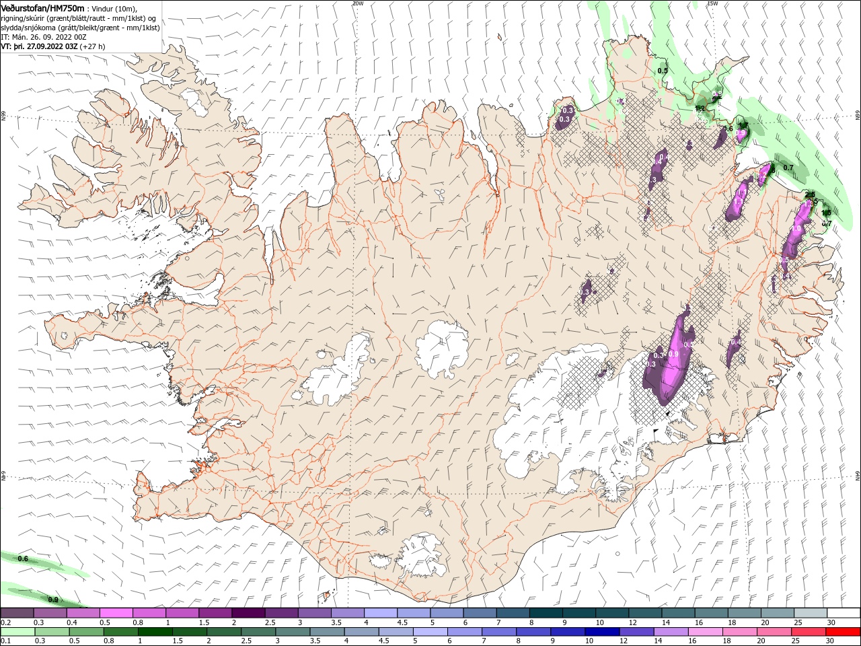Image resolution: width=861 pixels, height=646 pixels.
Task: Pick the pink 0.5 swatch in the snow scale
Action: pos(116,612)
